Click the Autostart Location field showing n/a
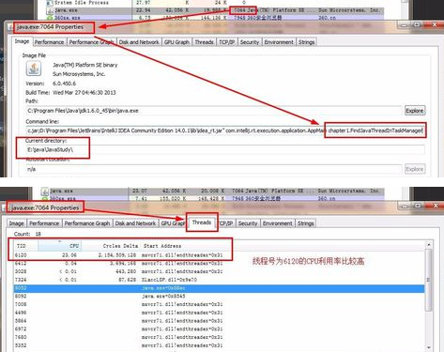This screenshot has width=444, height=352. (214, 169)
